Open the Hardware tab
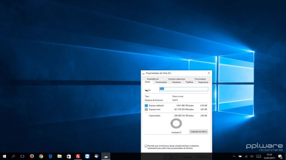This screenshot has height=160, width=286. click(x=176, y=82)
